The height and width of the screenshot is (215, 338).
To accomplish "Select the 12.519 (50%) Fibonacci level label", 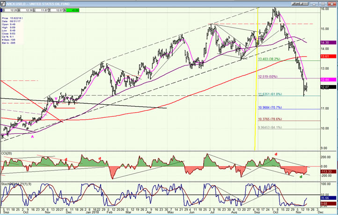I will click(268, 77).
